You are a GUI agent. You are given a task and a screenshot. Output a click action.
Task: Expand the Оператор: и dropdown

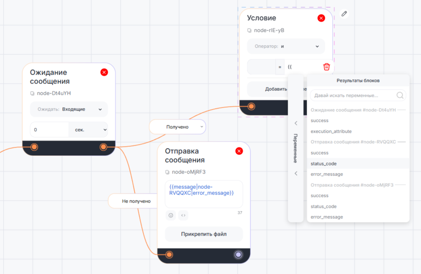(286, 46)
